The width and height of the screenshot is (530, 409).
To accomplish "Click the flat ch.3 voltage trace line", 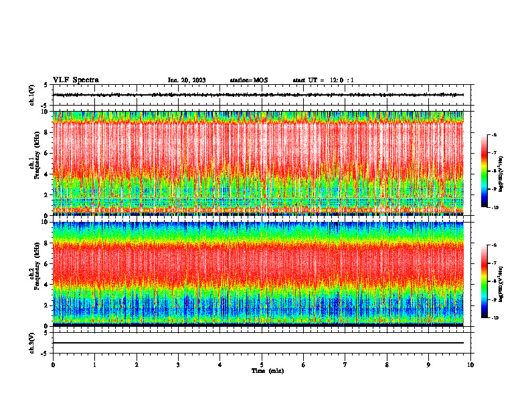I will pos(258,343).
